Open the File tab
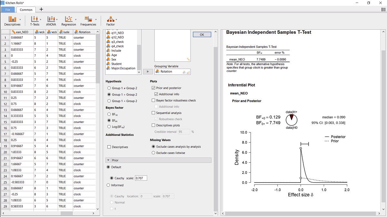The height and width of the screenshot is (217, 387). (8, 10)
